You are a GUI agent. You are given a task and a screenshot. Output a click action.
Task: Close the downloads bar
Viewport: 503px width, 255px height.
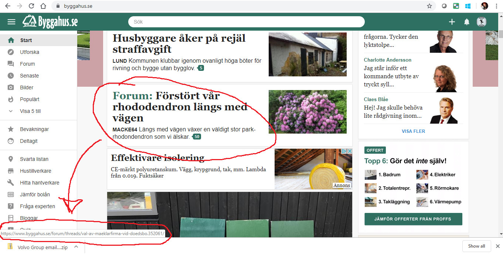pos(497,246)
